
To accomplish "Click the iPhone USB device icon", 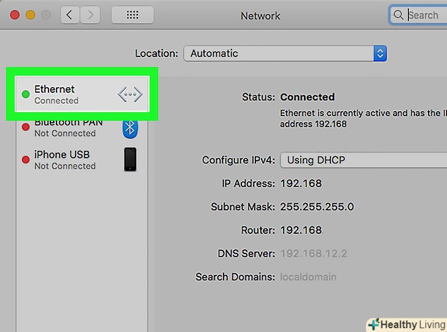I will [130, 160].
